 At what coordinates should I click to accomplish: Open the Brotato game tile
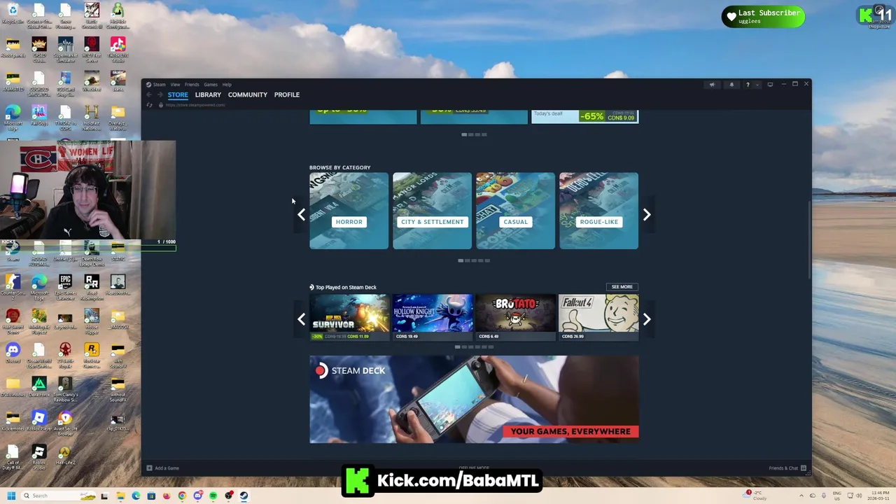[x=515, y=317]
